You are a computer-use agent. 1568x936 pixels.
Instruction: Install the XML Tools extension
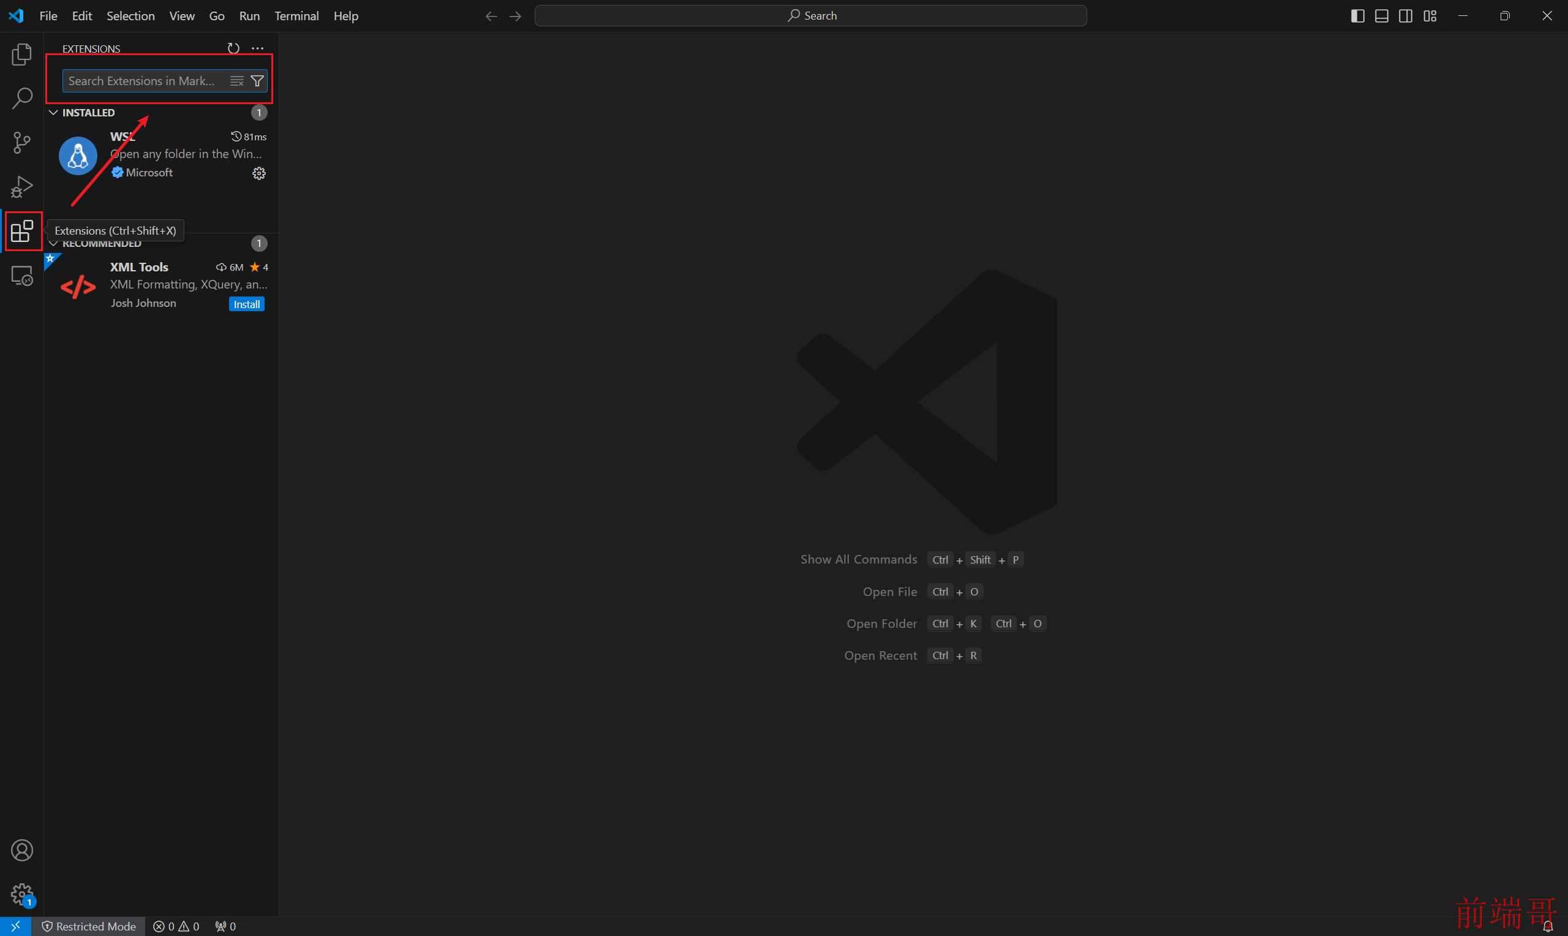[246, 304]
